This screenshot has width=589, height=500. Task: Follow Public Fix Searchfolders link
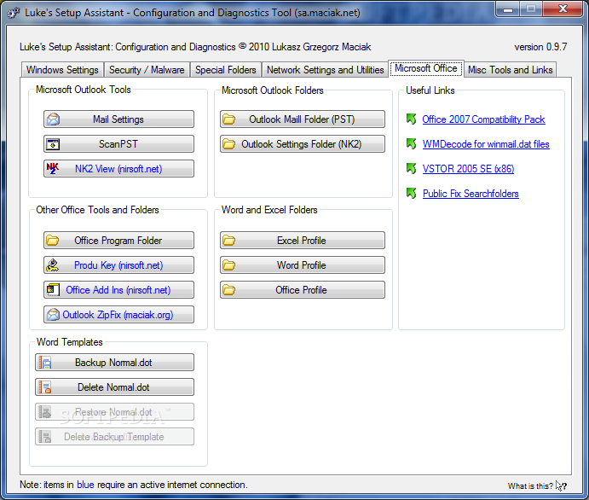[471, 193]
